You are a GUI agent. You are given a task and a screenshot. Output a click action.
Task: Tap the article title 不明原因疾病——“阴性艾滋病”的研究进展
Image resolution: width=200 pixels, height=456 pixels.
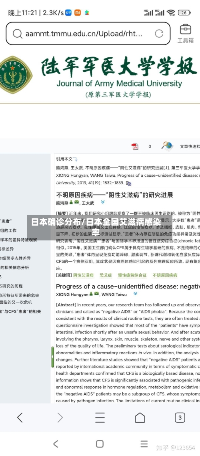click(114, 195)
